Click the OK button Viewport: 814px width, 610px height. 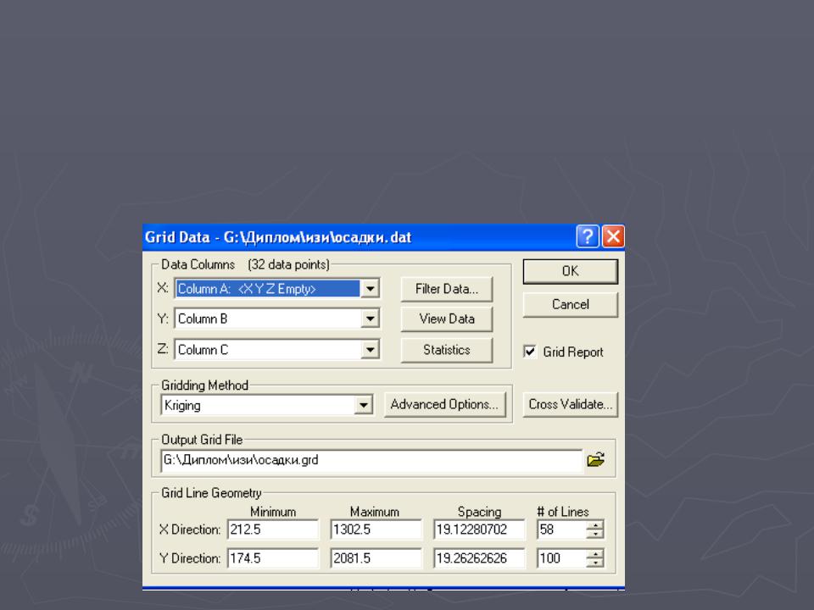coord(570,271)
